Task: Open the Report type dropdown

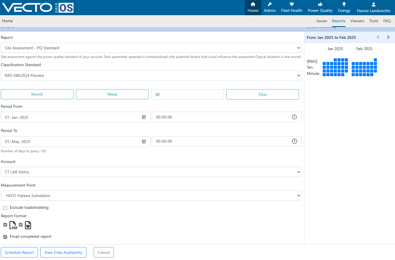Action: [x=151, y=48]
